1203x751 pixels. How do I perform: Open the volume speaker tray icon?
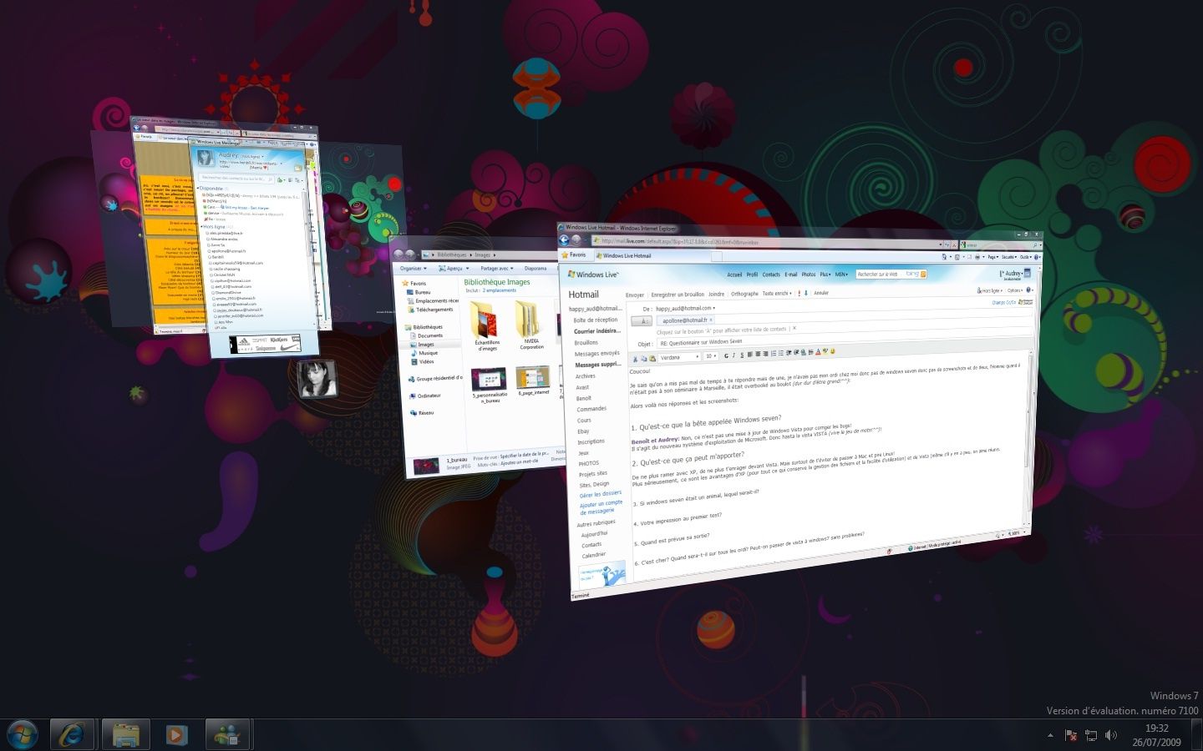click(1111, 735)
